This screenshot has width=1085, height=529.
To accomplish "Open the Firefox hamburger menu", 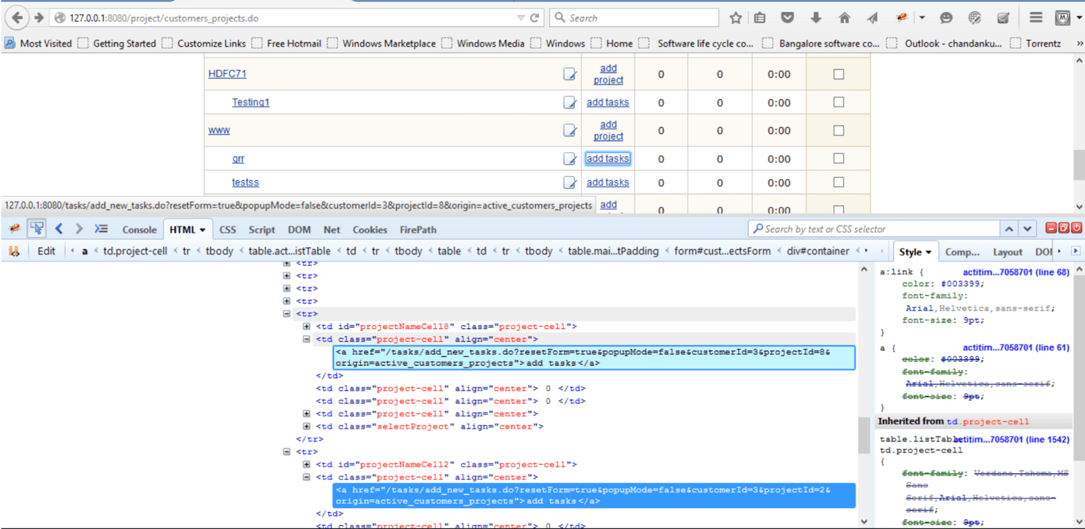I will click(1035, 18).
